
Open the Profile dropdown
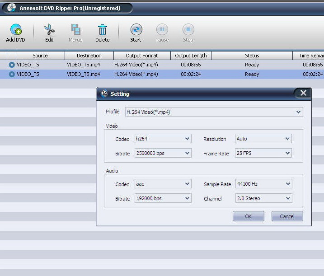[214, 112]
